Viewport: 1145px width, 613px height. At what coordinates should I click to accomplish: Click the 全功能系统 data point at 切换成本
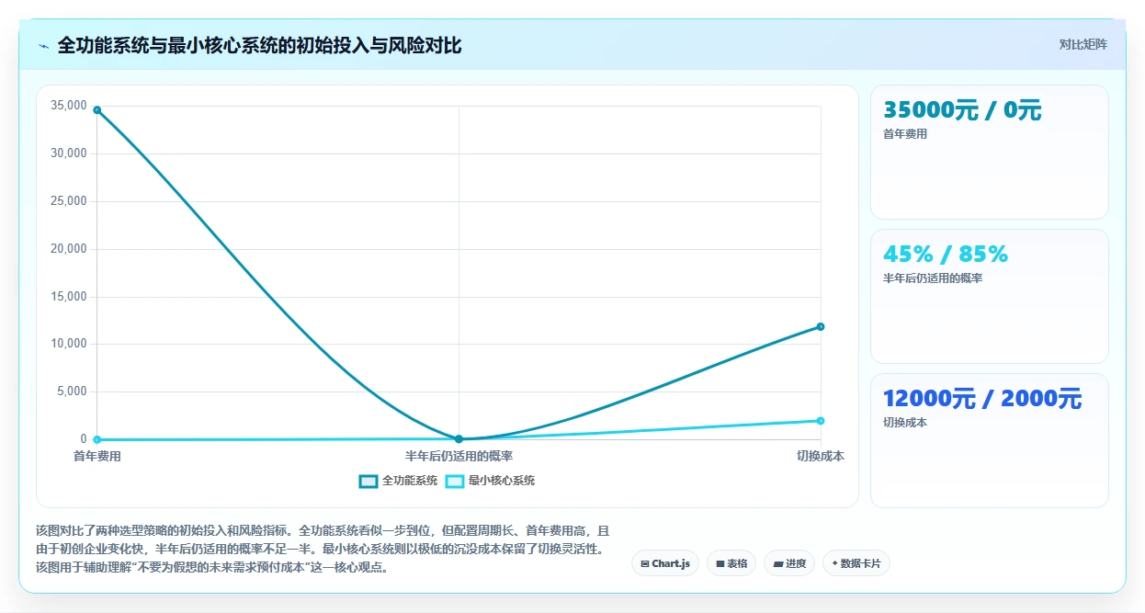[x=821, y=326]
